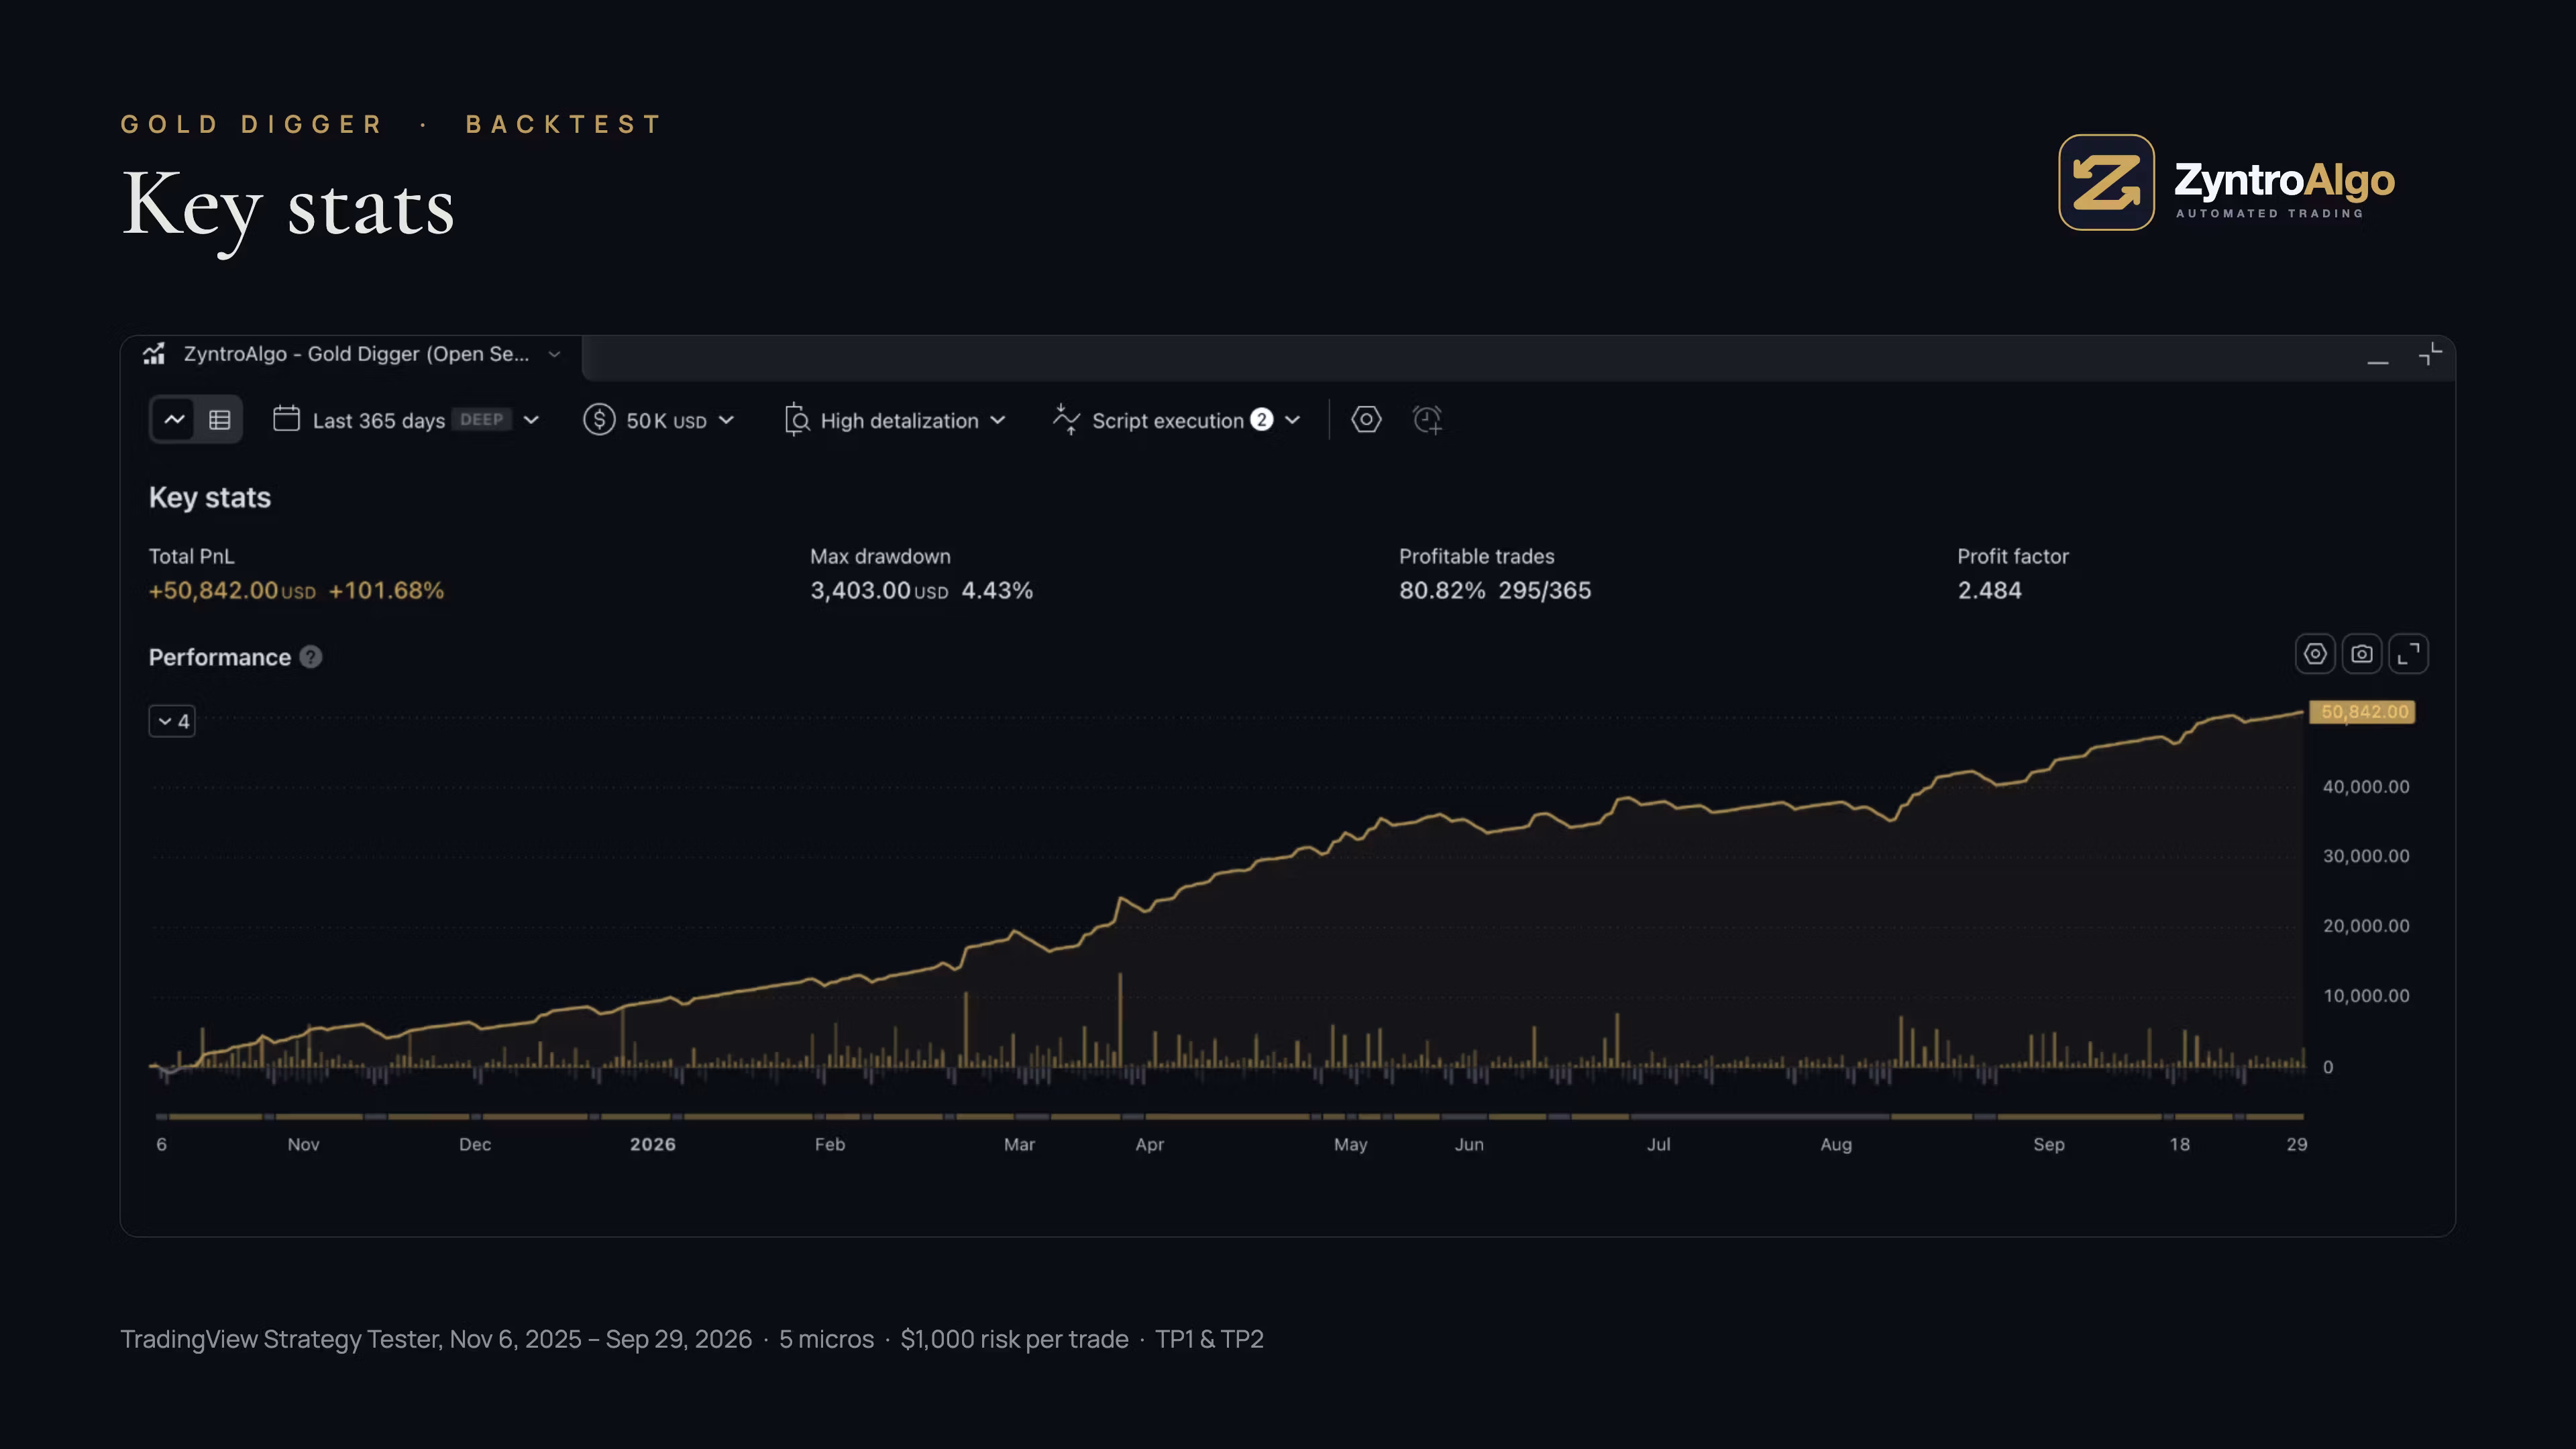This screenshot has width=2576, height=1449.
Task: Open the Last 365 days range dropdown
Action: 406,420
